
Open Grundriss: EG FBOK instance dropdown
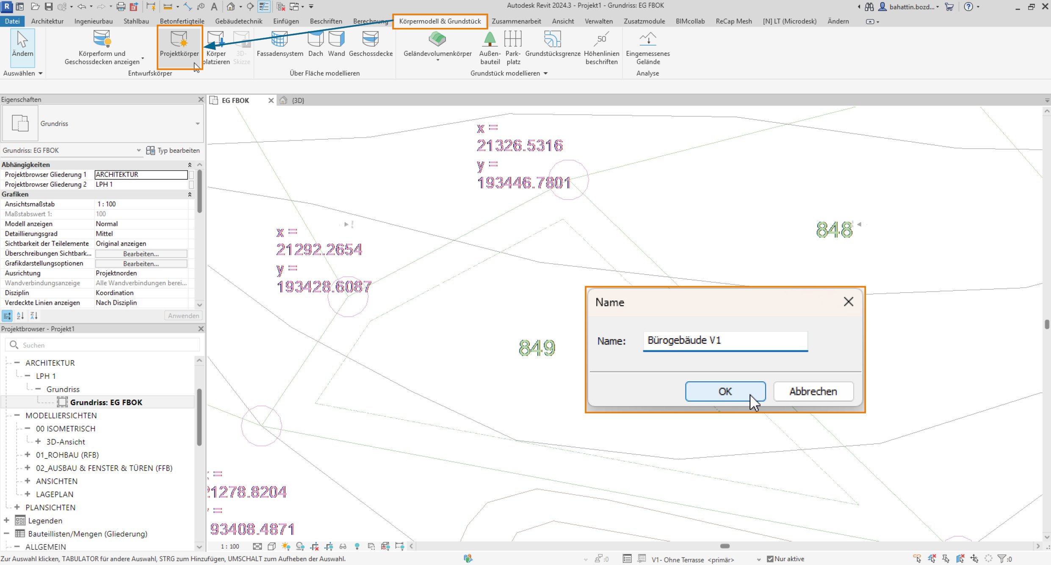point(138,150)
